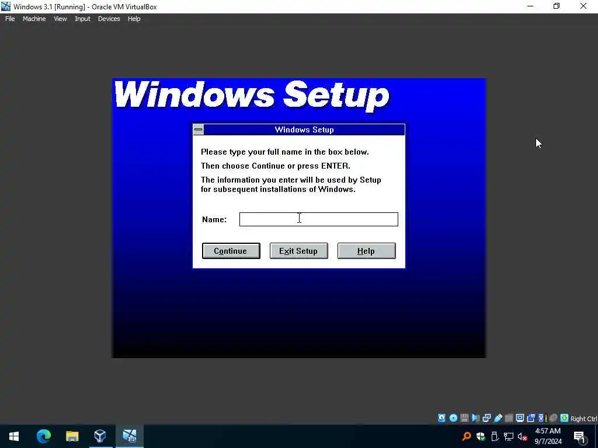The width and height of the screenshot is (598, 448).
Task: Open the Input menu
Action: coord(82,19)
